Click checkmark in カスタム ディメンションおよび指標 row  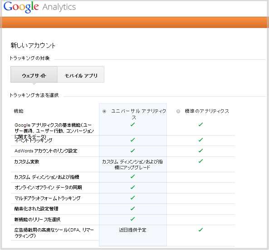(132, 176)
